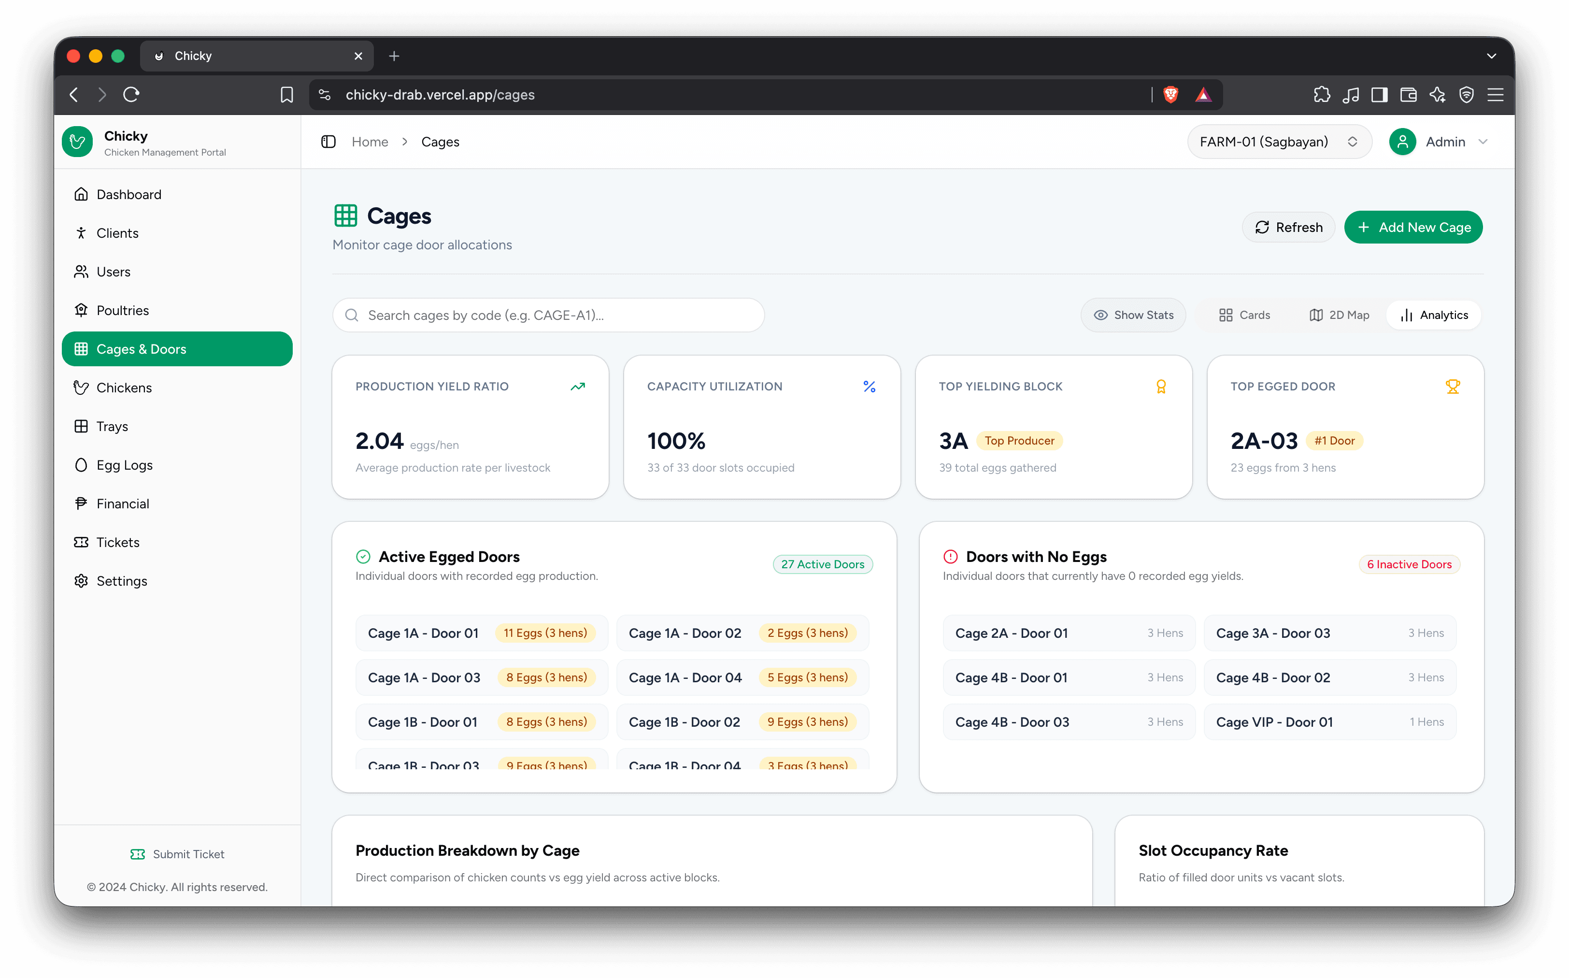
Task: Click the Brave Rewards triangle icon
Action: (x=1202, y=94)
